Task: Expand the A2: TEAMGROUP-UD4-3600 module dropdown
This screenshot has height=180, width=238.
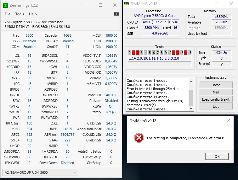Action: pos(40,172)
